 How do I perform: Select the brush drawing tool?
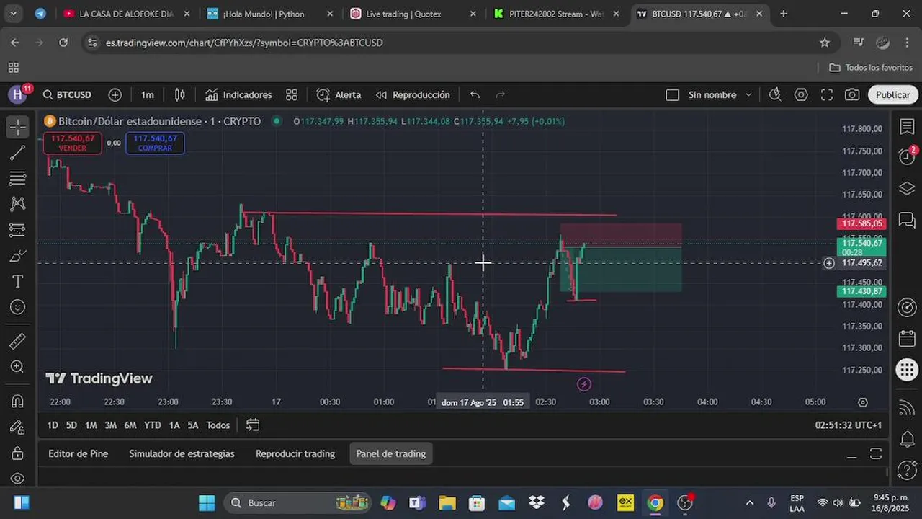18,256
